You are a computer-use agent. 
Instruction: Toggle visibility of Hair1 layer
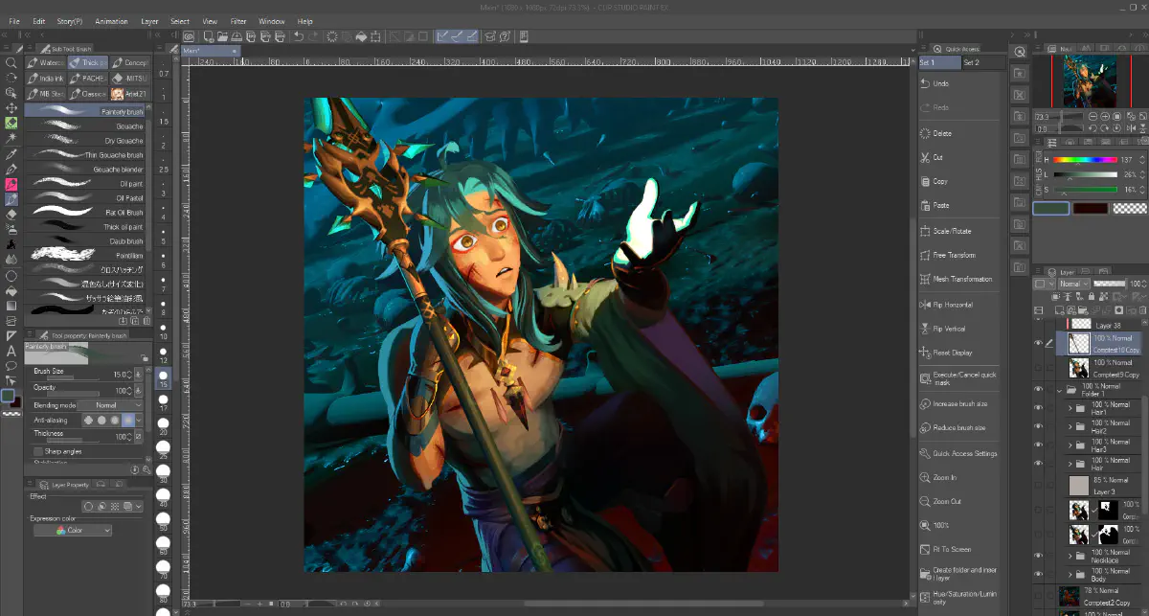(x=1038, y=407)
